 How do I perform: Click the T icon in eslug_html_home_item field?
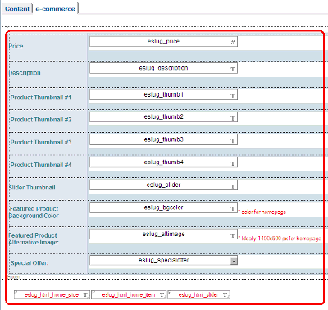(x=162, y=295)
